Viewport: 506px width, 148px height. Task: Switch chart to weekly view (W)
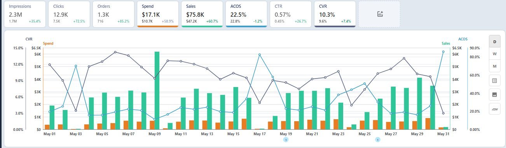(494, 54)
